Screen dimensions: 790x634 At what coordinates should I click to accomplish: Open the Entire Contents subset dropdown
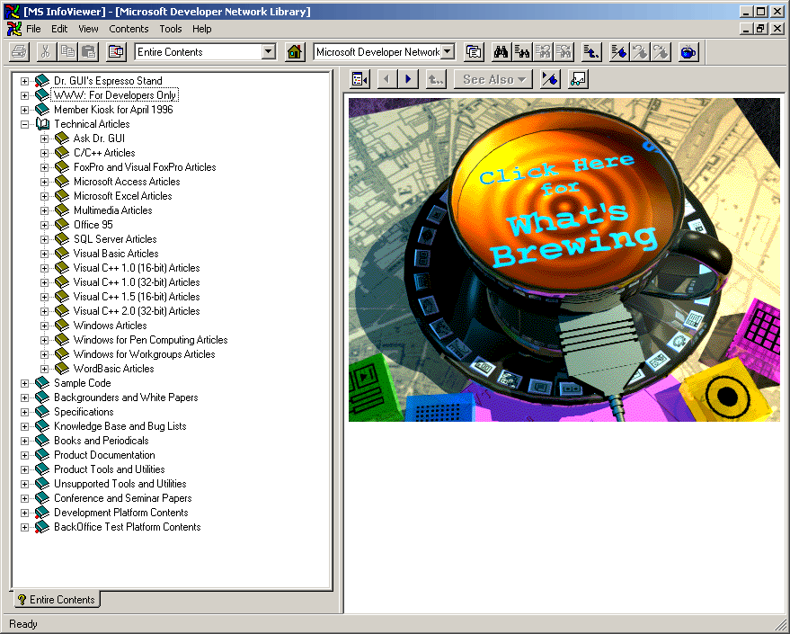click(269, 51)
